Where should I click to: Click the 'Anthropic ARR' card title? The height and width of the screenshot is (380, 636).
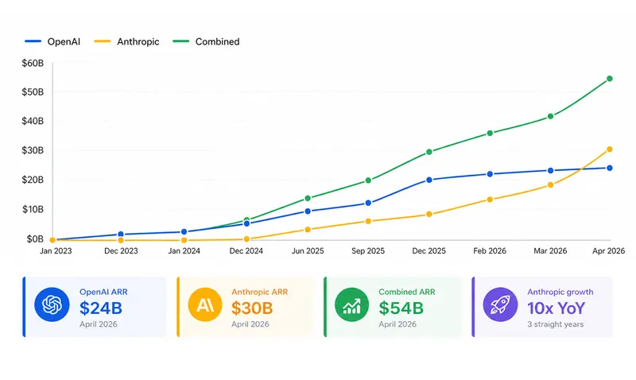[x=260, y=292]
